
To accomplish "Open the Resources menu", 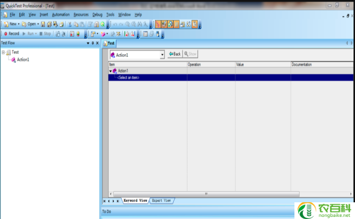I will (81, 15).
